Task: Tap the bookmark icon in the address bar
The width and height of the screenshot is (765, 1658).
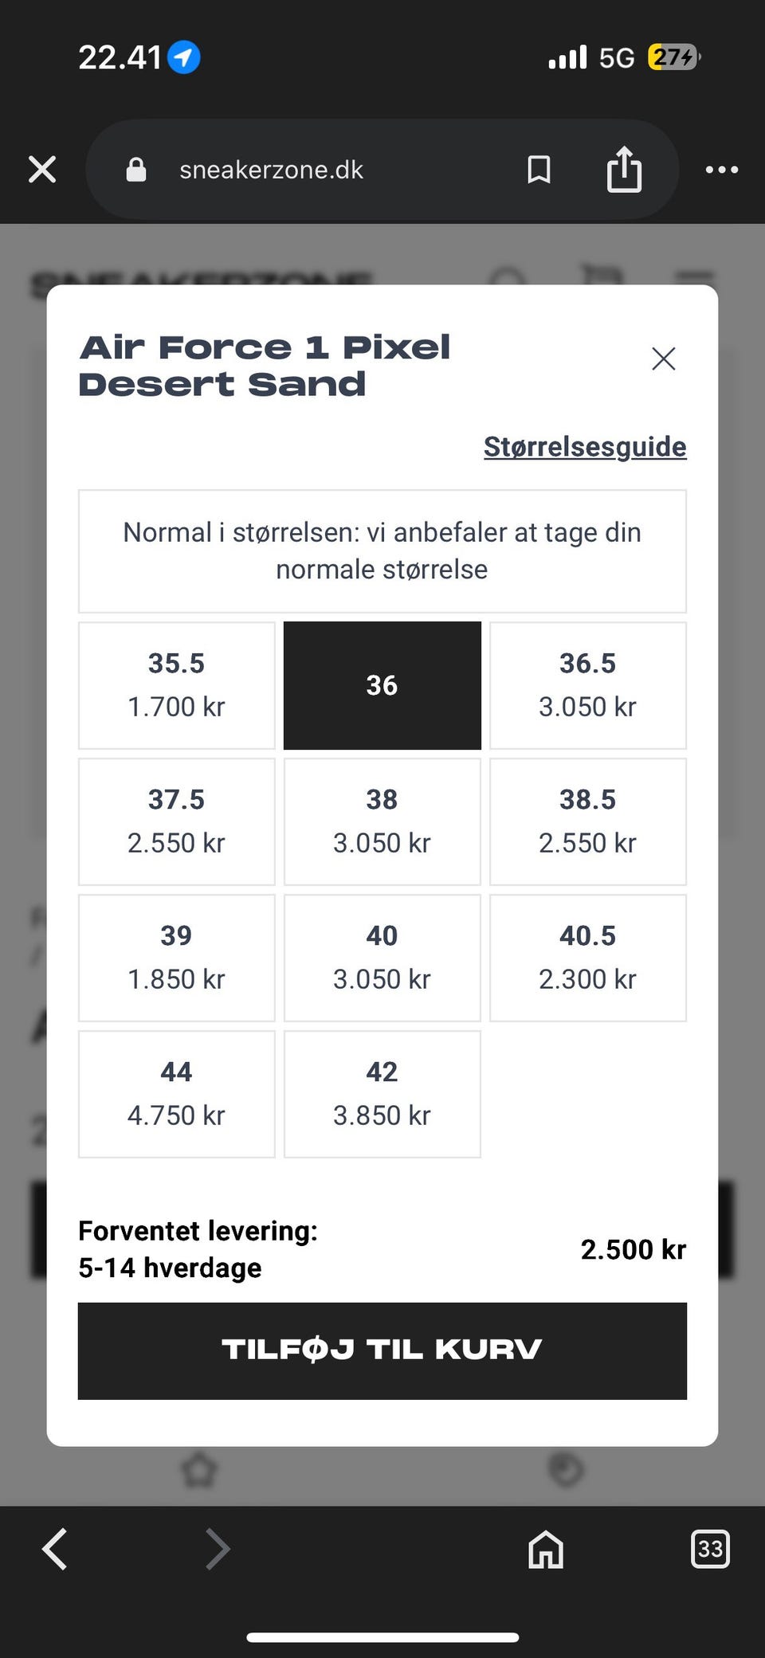Action: coord(539,169)
